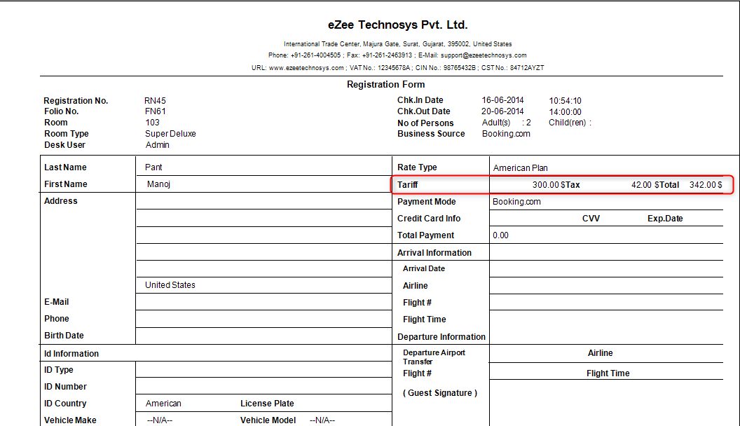Click address country United States
The width and height of the screenshot is (740, 426).
170,285
